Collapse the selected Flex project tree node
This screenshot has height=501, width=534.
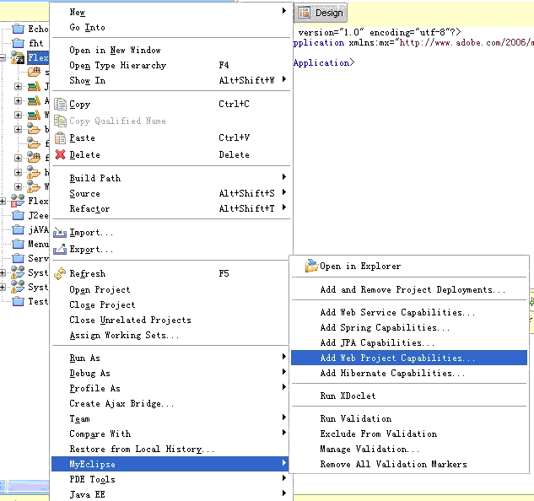pyautogui.click(x=3, y=58)
